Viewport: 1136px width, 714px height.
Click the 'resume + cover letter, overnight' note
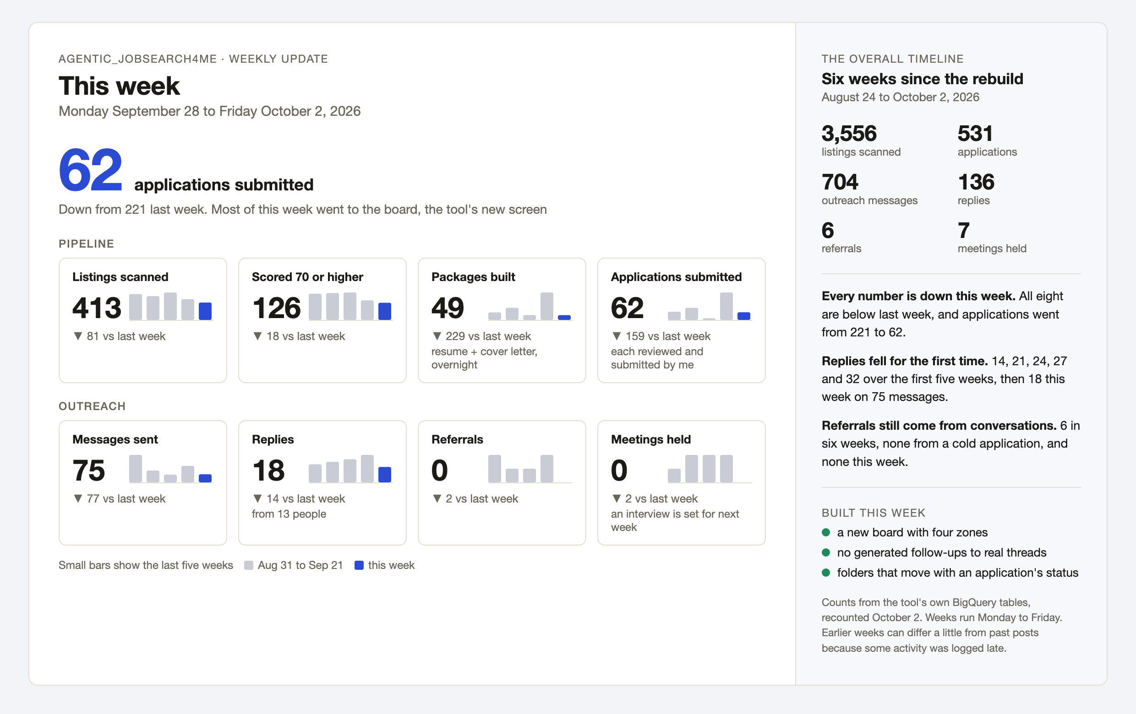click(484, 358)
